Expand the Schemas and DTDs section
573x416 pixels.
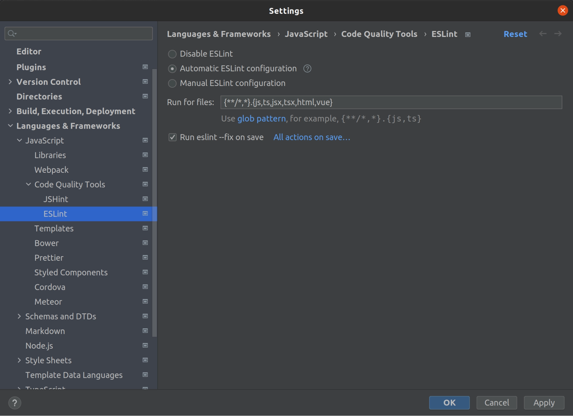pos(19,316)
